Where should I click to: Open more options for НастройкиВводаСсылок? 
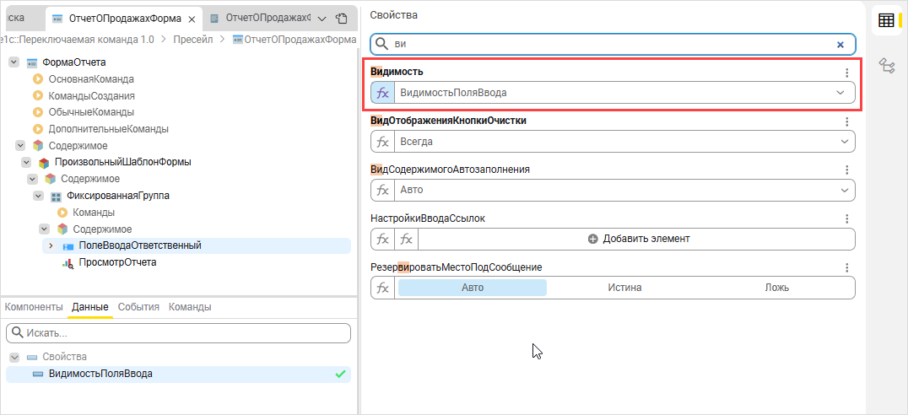coord(846,218)
